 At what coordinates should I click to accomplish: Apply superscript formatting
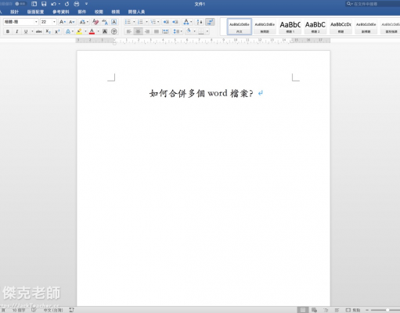point(57,31)
